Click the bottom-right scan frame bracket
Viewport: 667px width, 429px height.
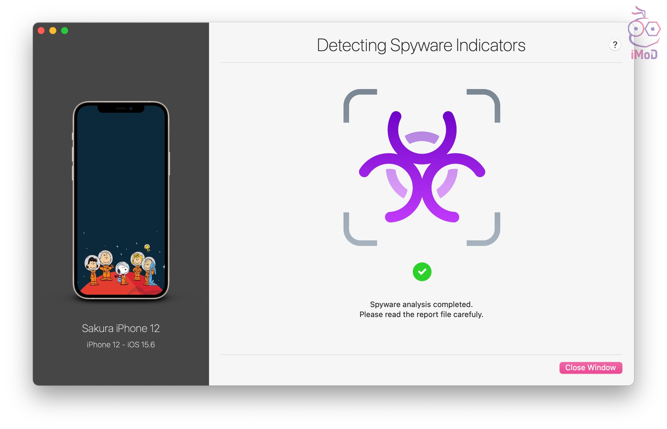pos(483,229)
